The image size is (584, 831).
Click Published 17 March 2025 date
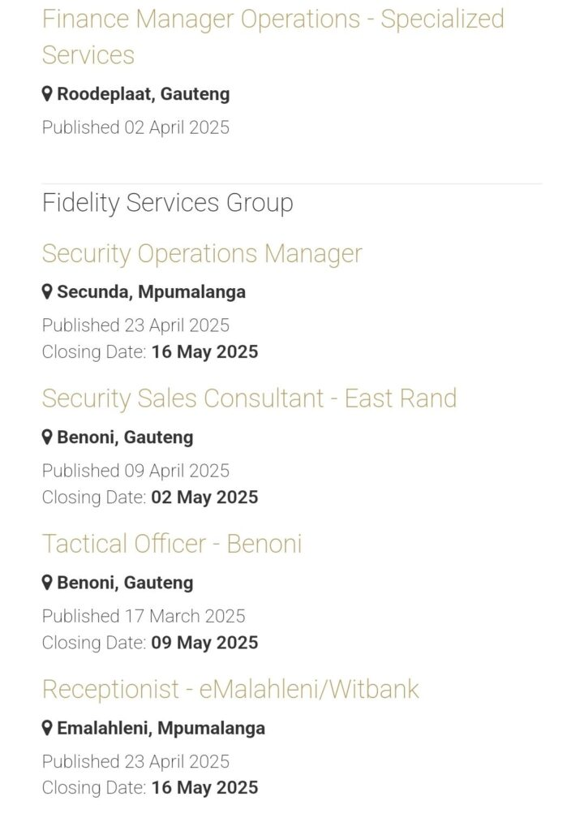[x=144, y=616]
